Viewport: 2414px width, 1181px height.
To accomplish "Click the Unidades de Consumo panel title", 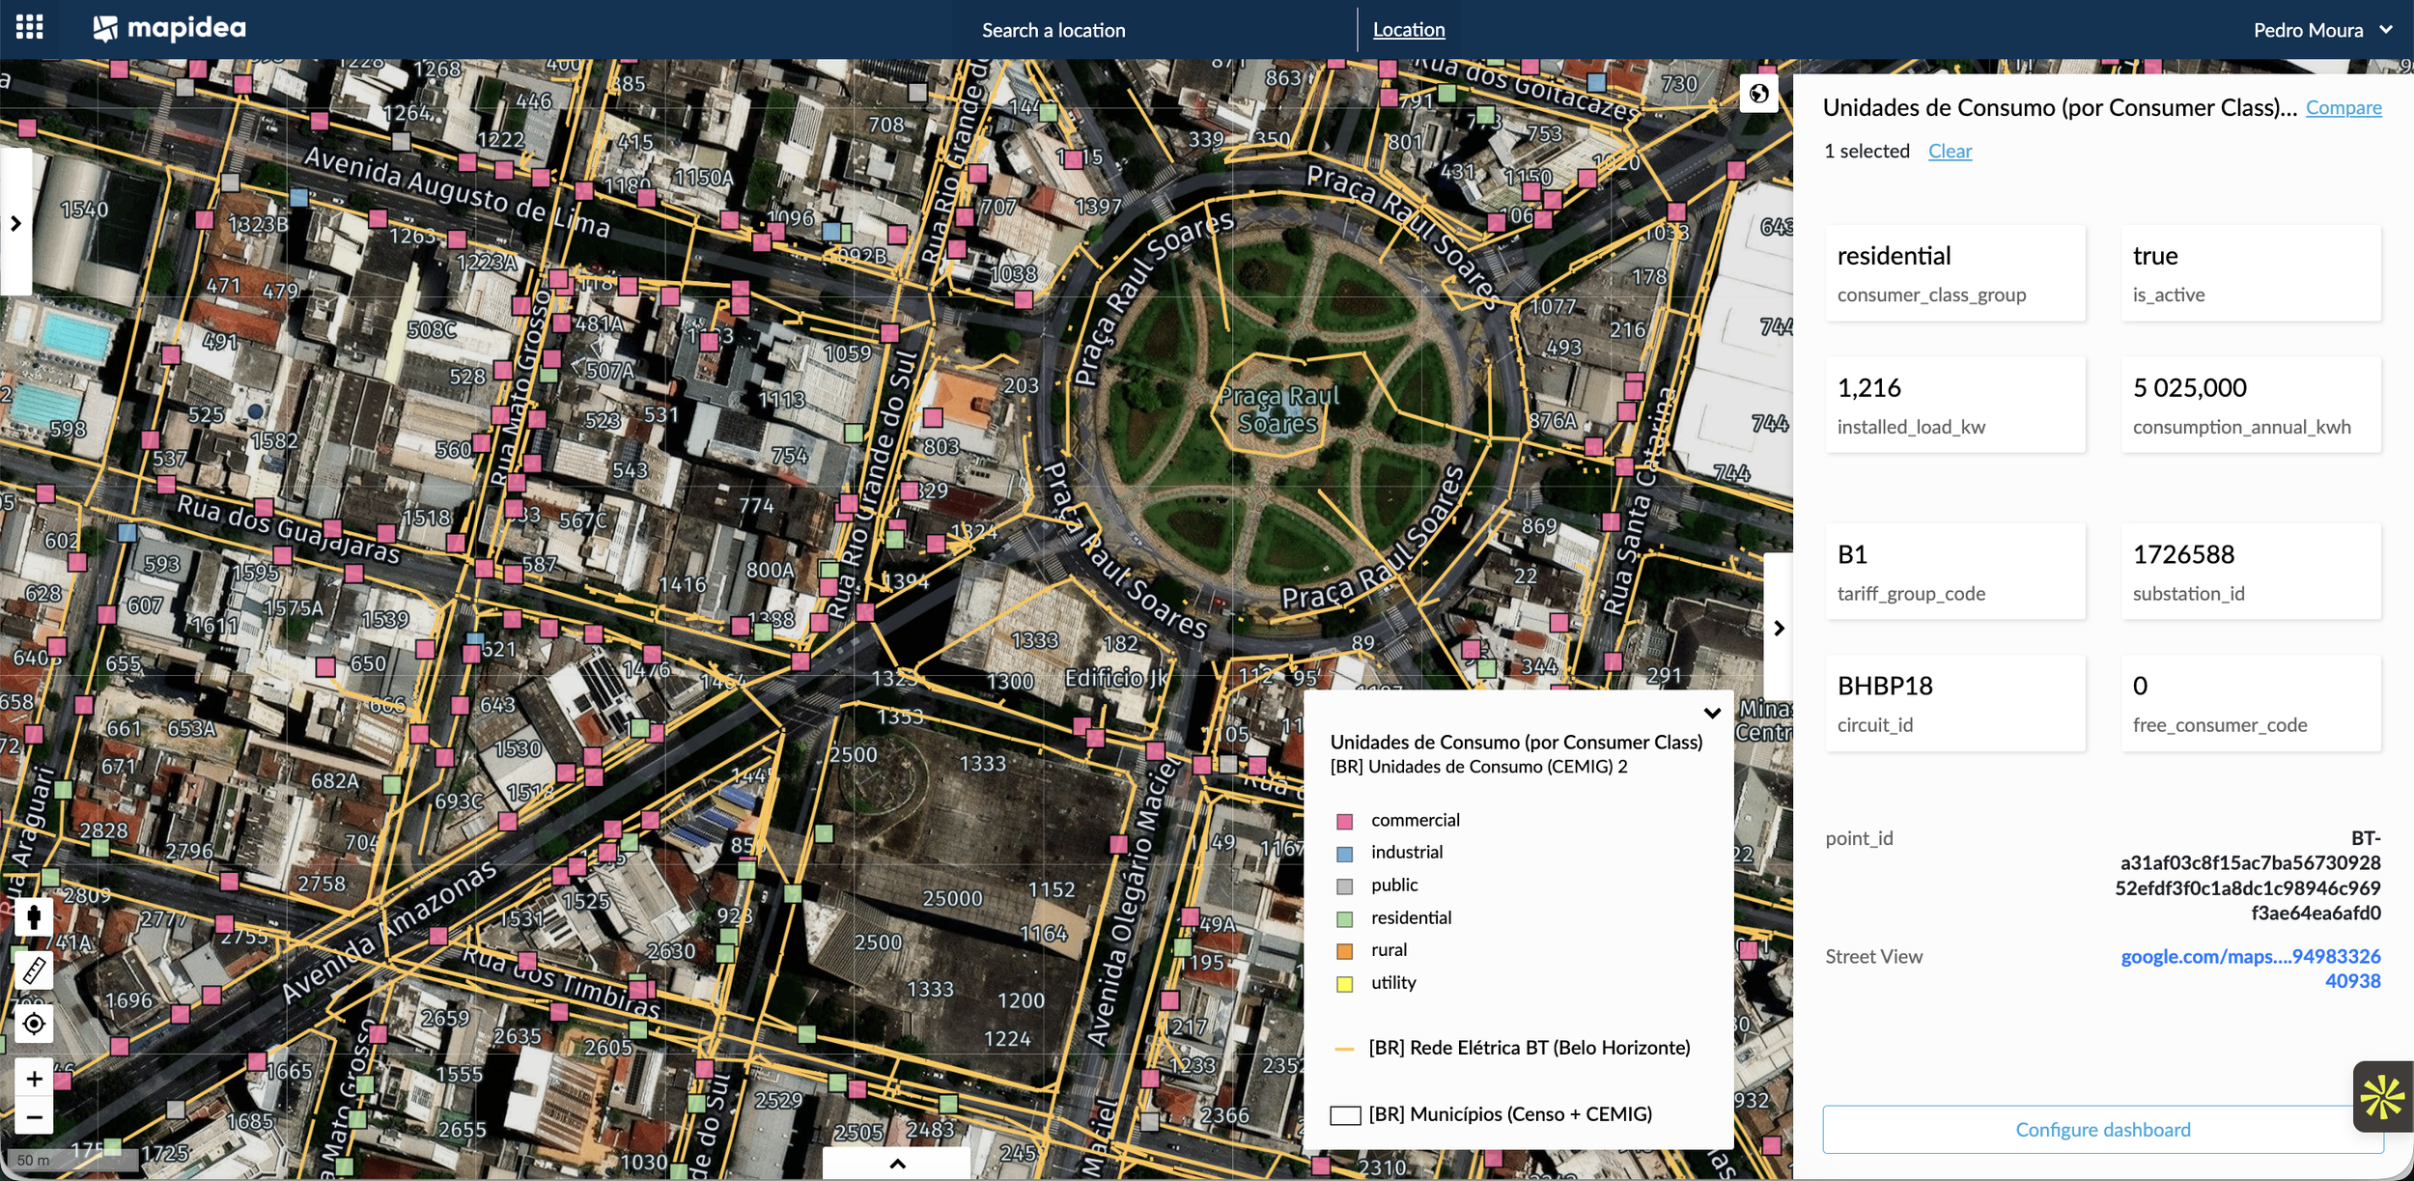I will click(2060, 107).
